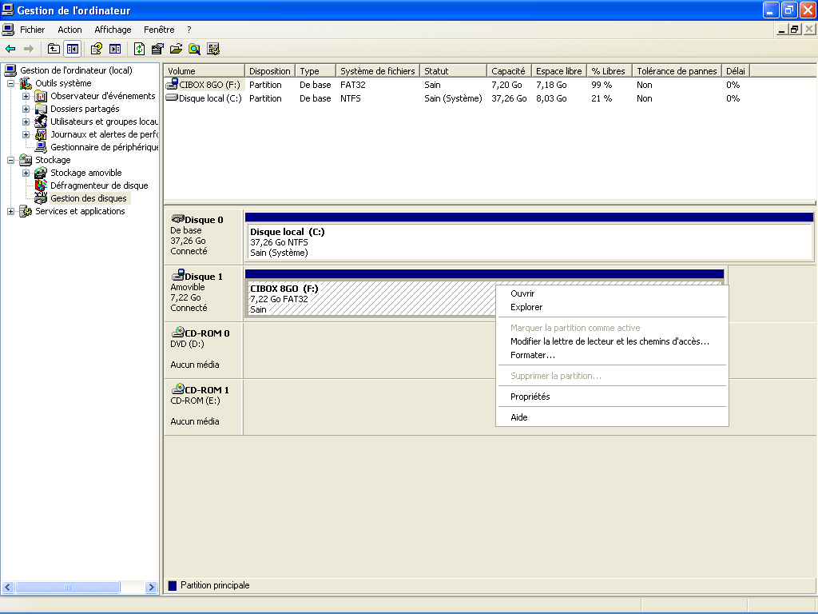Open Gestionnaire de périphériques in tree
The height and width of the screenshot is (614, 818).
point(104,147)
